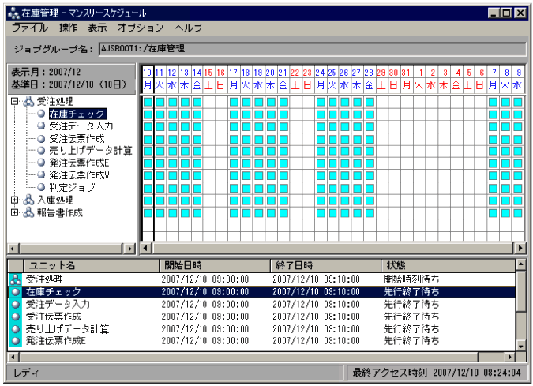
Task: Click the day 10 月 calendar header
Action: [x=148, y=78]
